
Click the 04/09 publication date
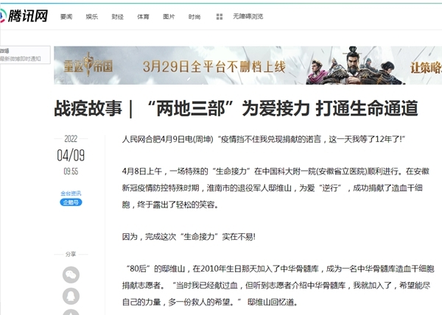[x=71, y=155]
